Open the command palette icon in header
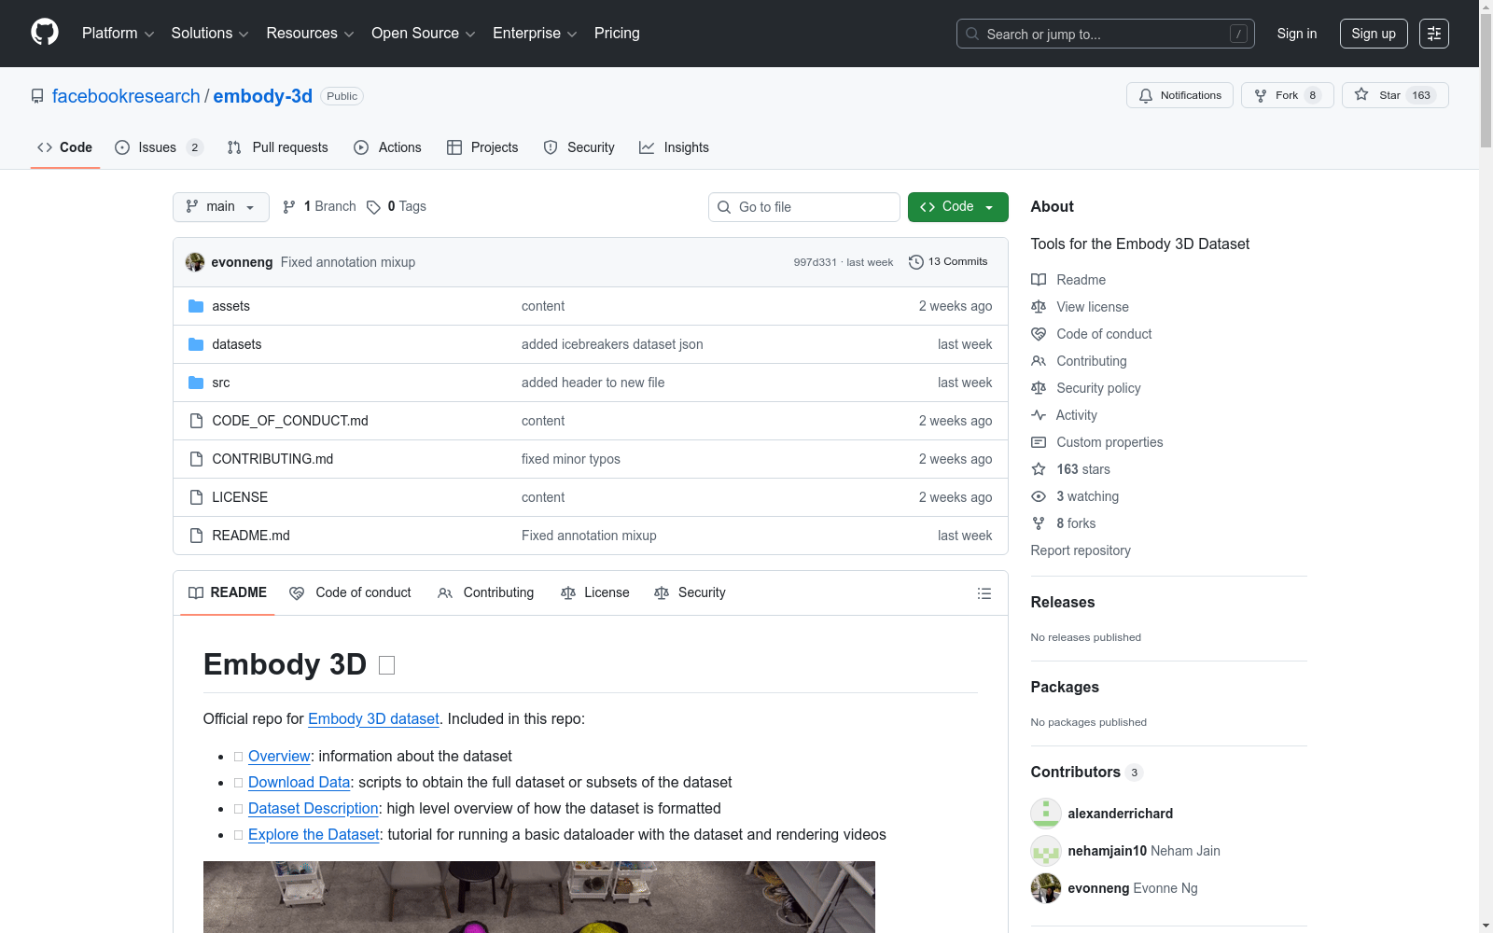The height and width of the screenshot is (933, 1493). [x=1434, y=34]
